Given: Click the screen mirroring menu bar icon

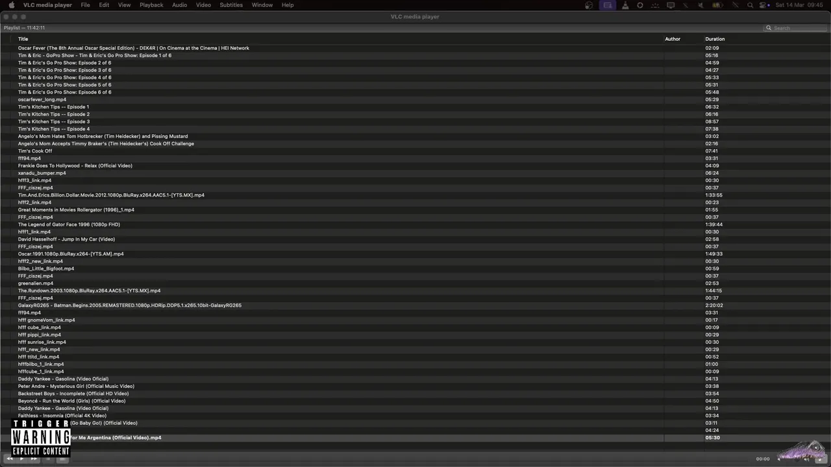Looking at the screenshot, I should pyautogui.click(x=671, y=5).
